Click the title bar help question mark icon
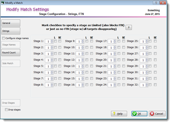The width and height of the screenshot is (172, 124). tap(156, 3)
